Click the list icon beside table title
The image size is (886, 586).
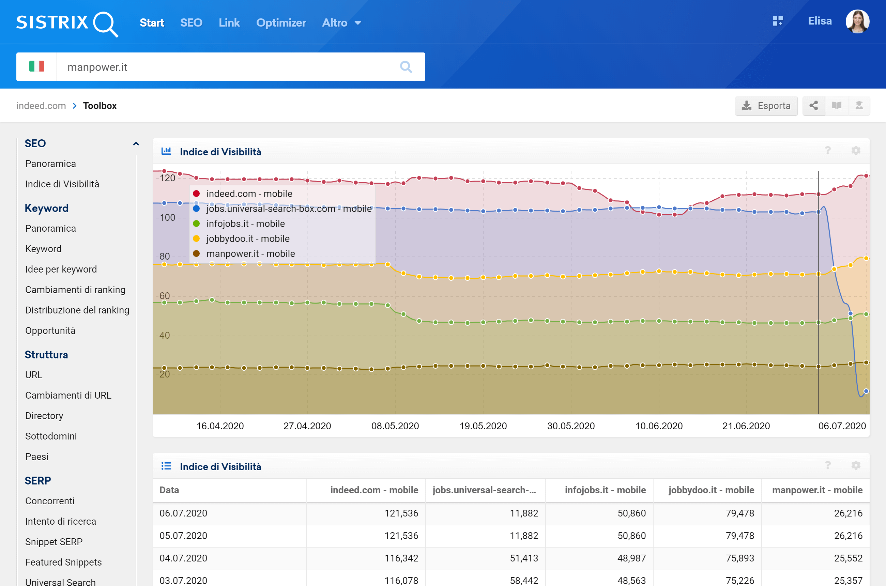pyautogui.click(x=166, y=466)
